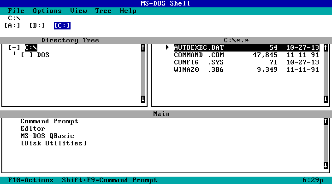The height and width of the screenshot is (184, 332).
Task: Select CONFIG.SYS file
Action: 247,62
